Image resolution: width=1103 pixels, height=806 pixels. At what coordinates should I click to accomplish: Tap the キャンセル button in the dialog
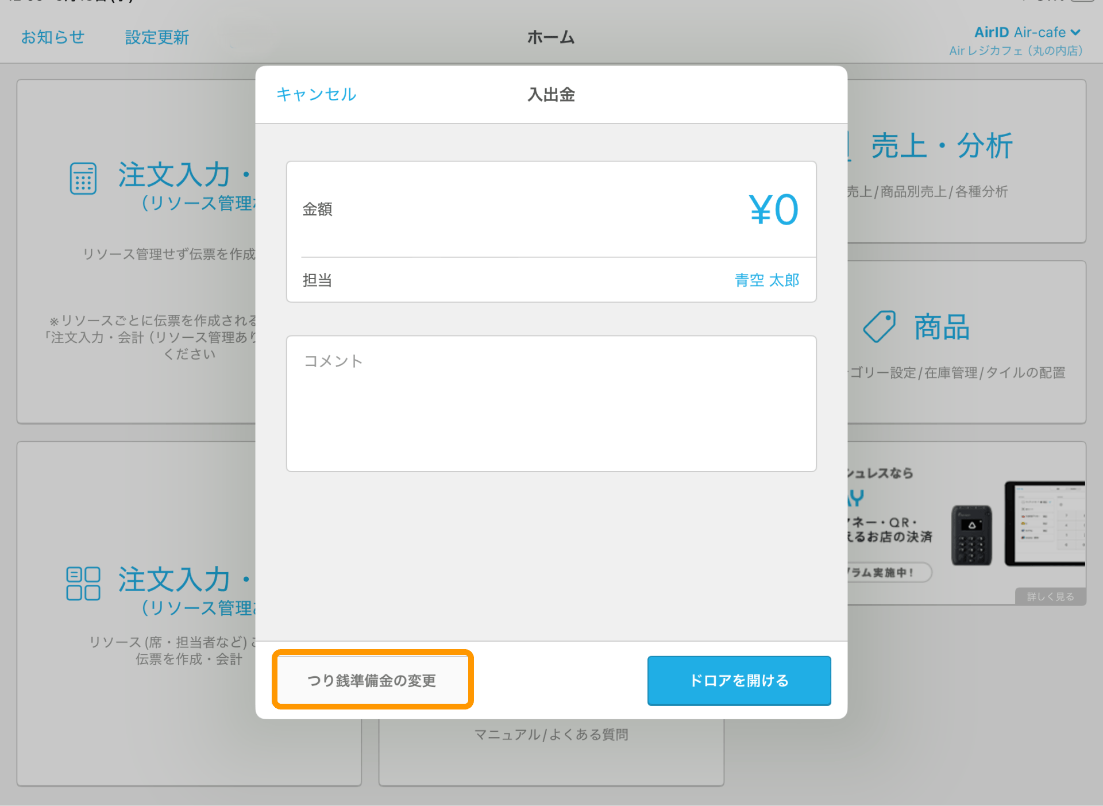point(316,94)
